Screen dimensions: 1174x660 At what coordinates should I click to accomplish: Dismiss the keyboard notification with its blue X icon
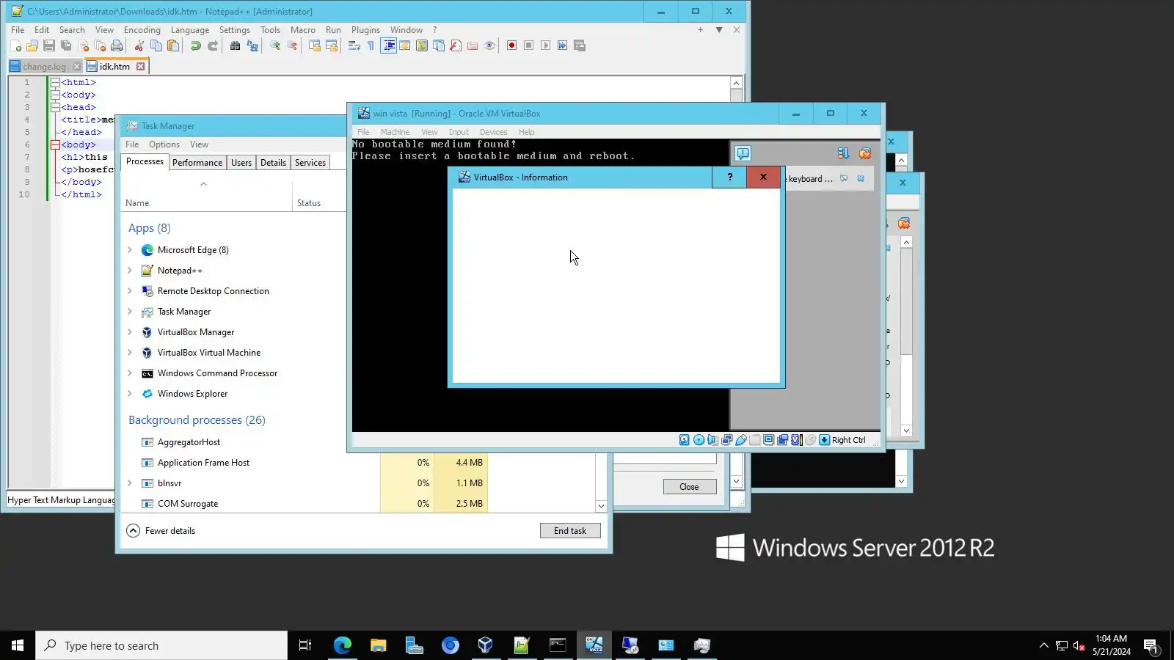[x=861, y=178]
